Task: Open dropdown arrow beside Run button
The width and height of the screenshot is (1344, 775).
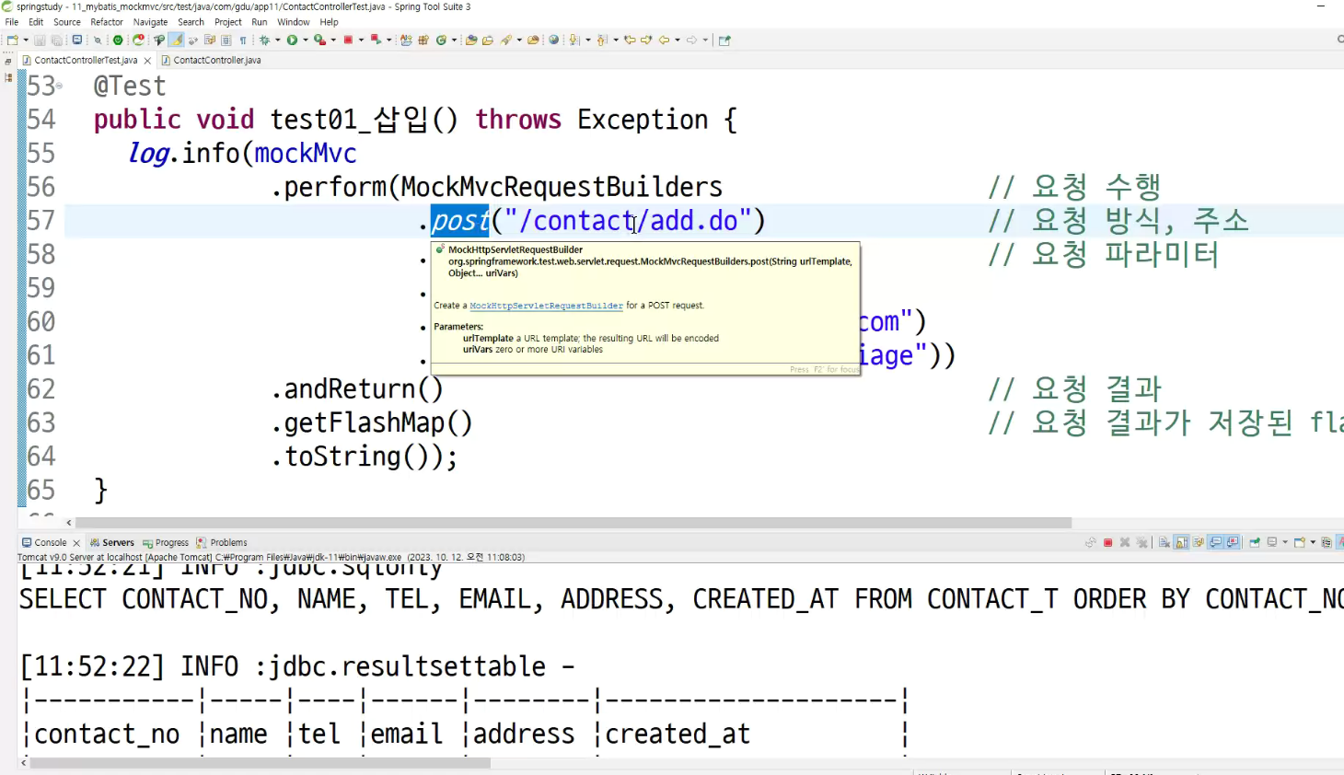Action: click(x=306, y=40)
